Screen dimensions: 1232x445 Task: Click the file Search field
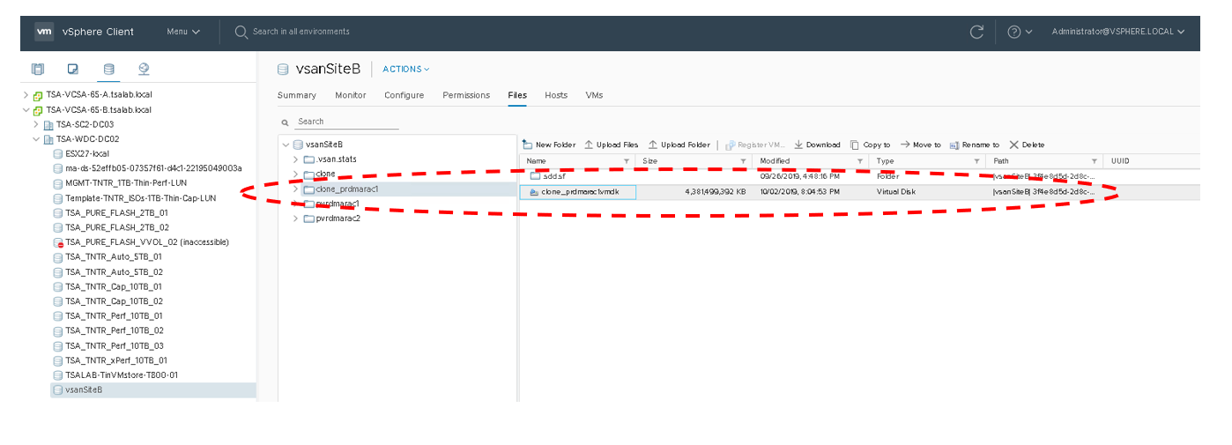(x=346, y=122)
